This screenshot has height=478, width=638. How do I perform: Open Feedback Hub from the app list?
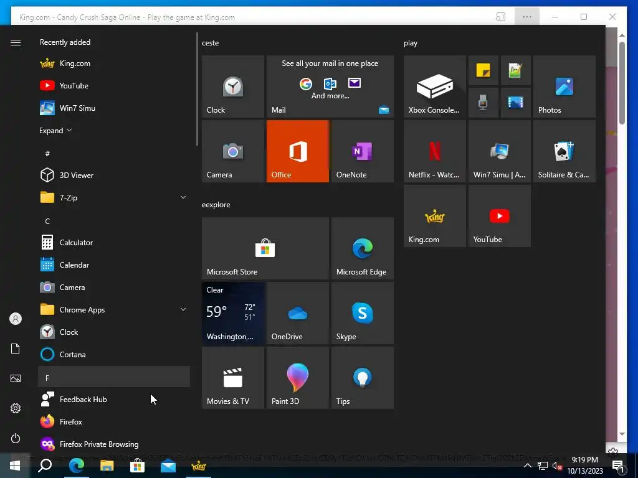coord(114,400)
